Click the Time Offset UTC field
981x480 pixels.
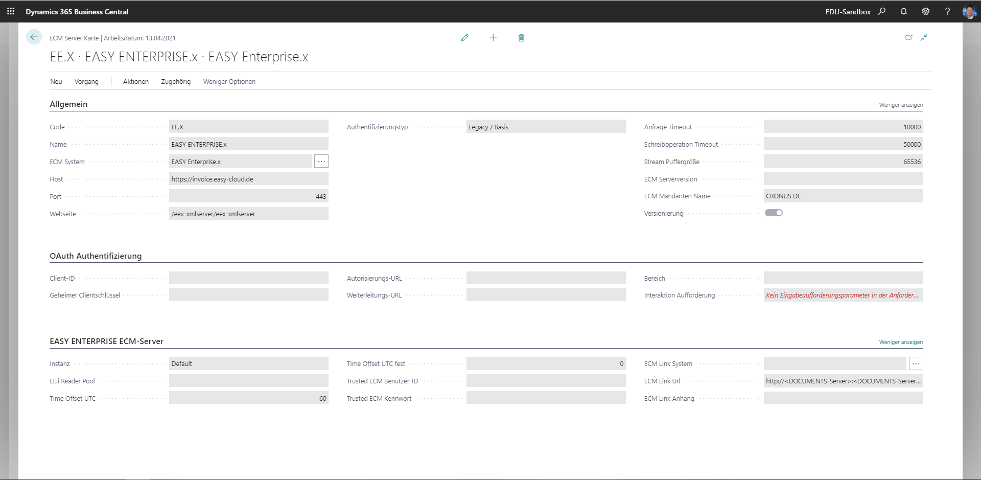[248, 398]
